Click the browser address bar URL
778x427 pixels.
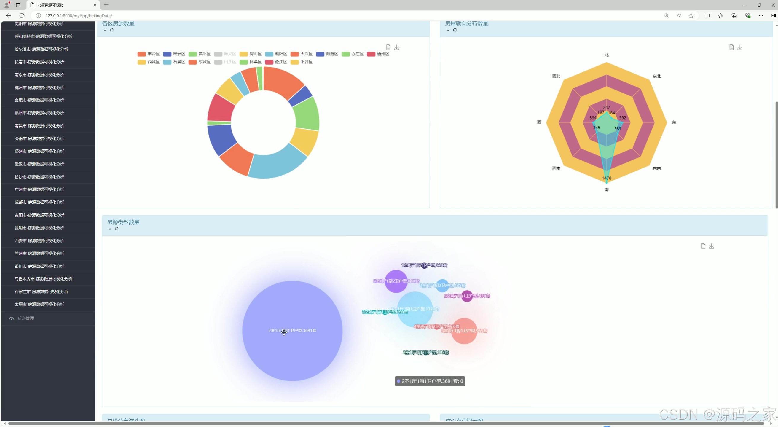(79, 16)
